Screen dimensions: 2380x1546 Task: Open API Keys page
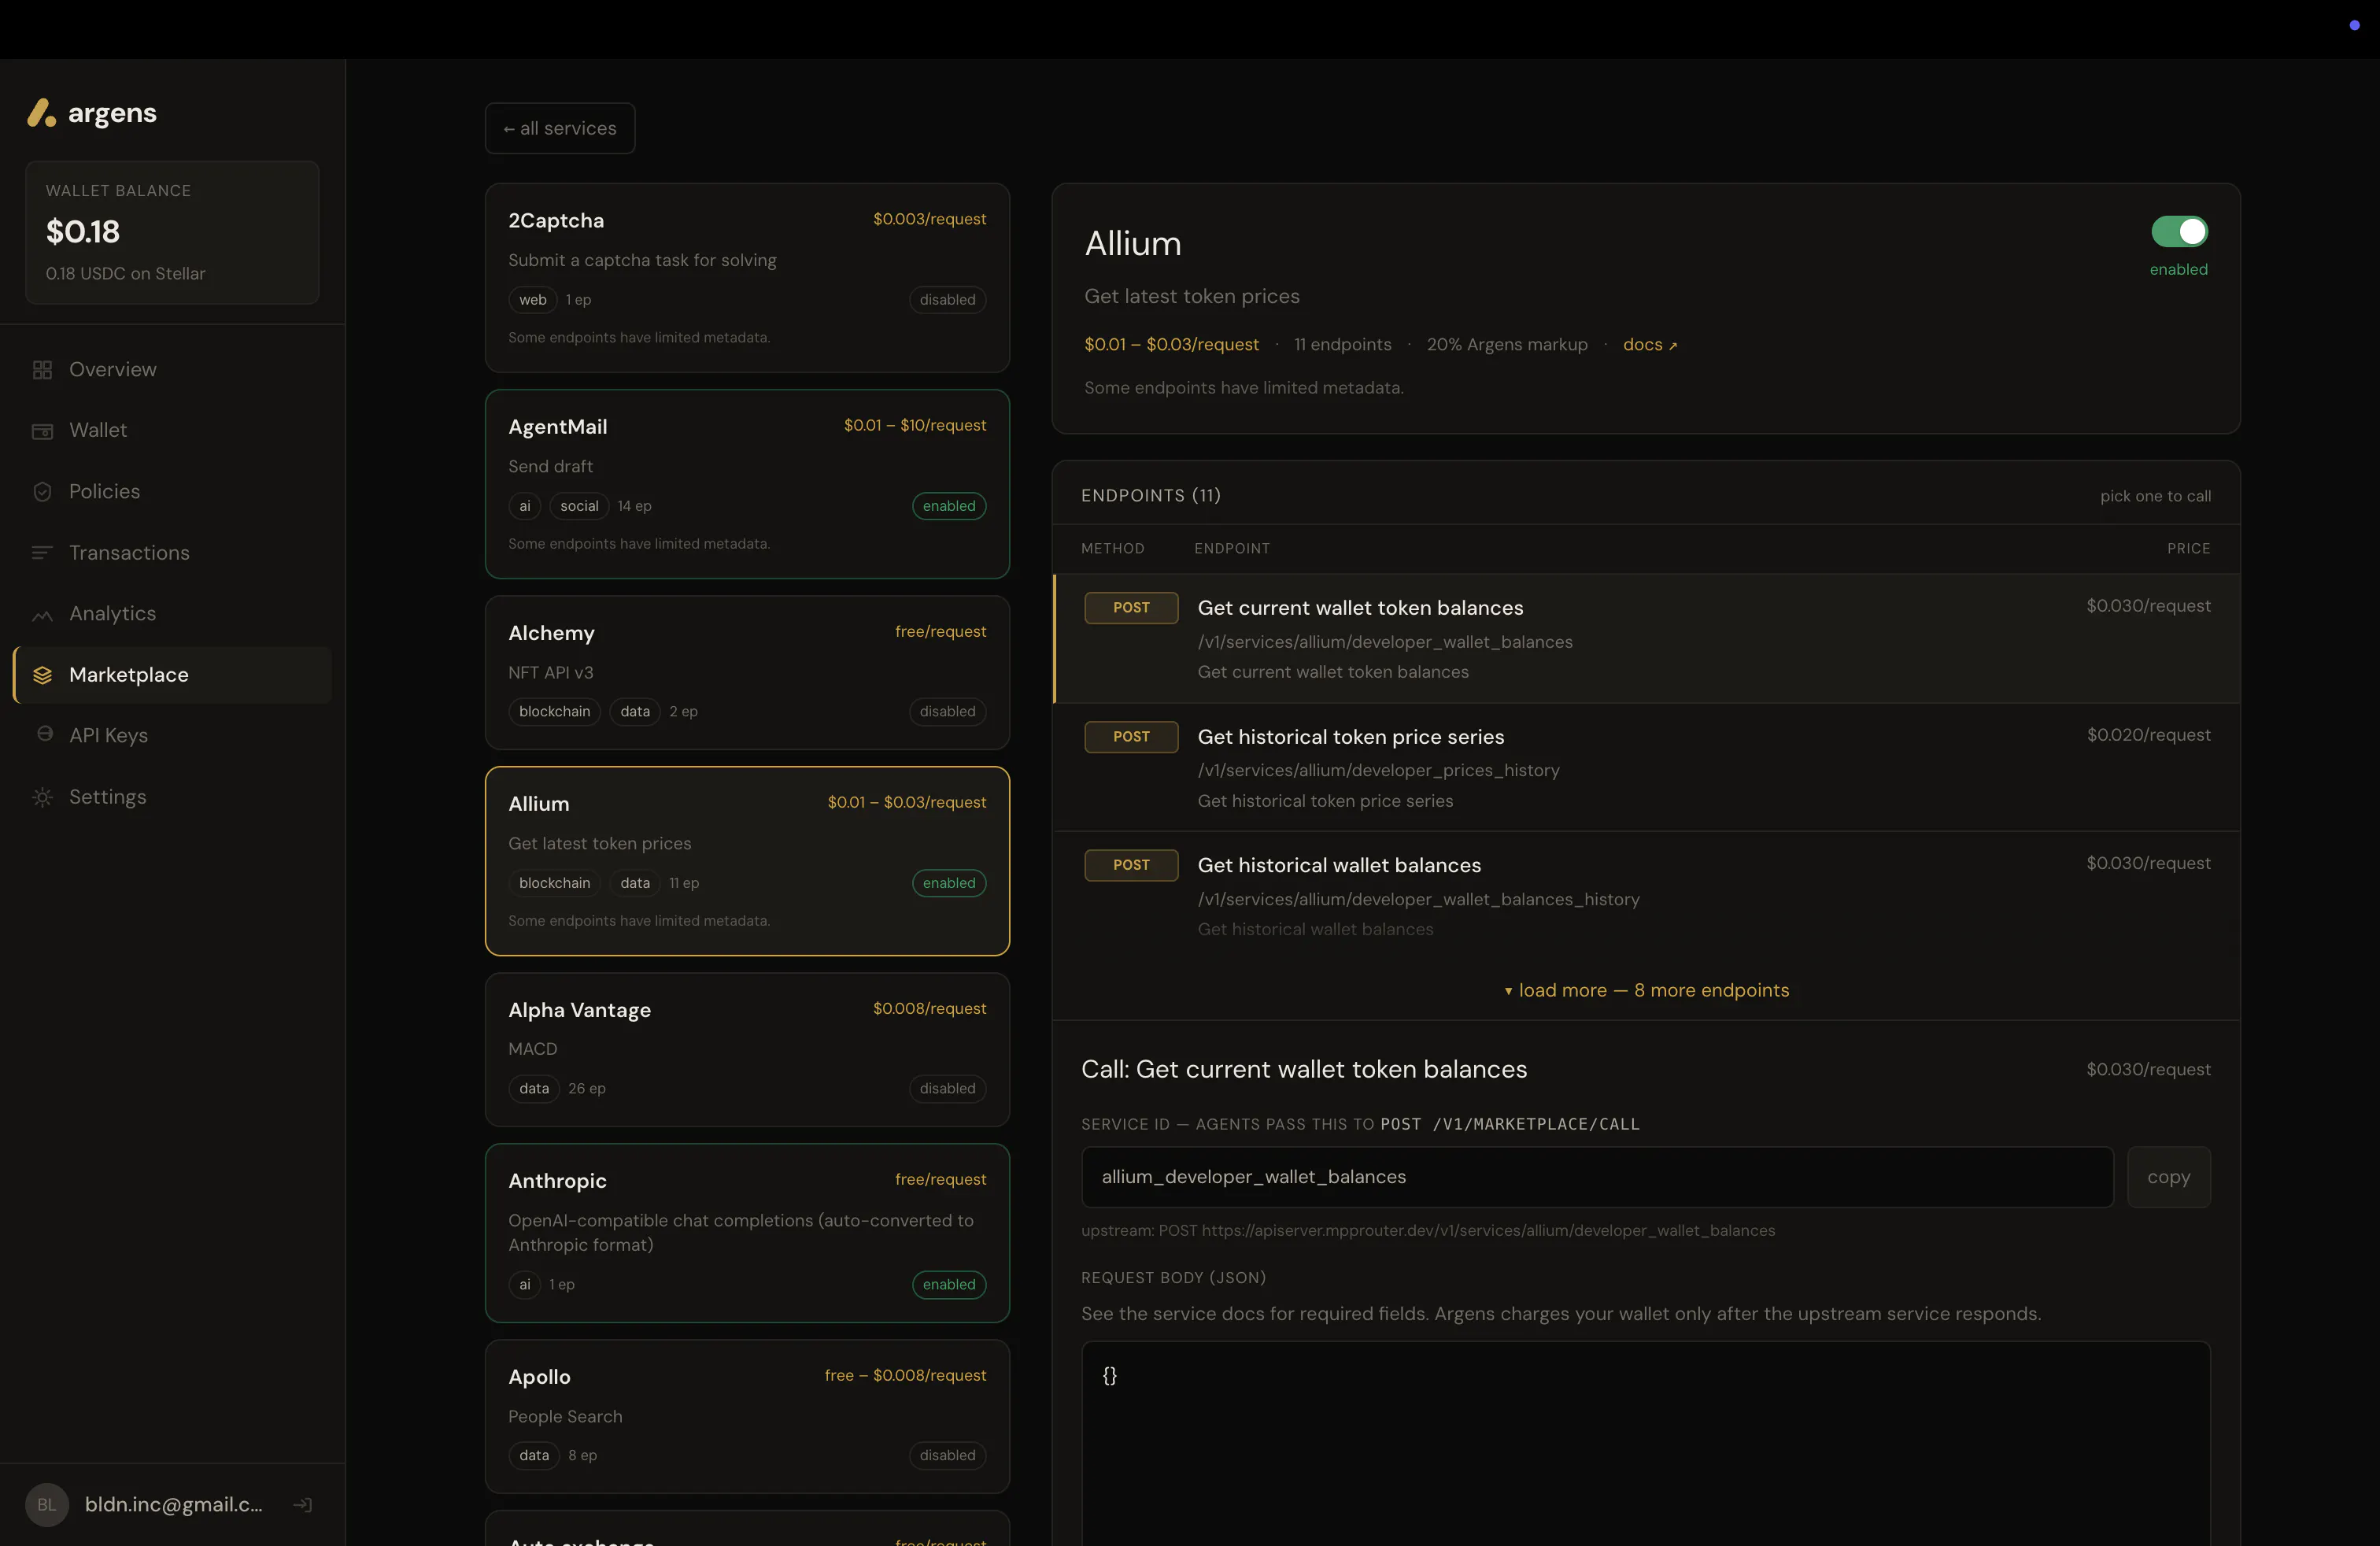[x=172, y=736]
